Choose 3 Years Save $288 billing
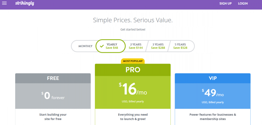 click(x=158, y=46)
